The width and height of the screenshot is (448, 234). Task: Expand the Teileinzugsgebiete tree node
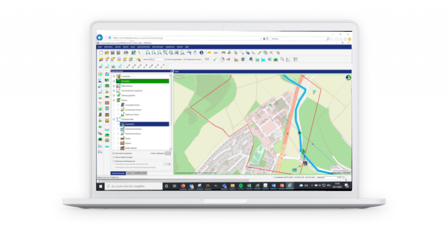tap(114, 96)
